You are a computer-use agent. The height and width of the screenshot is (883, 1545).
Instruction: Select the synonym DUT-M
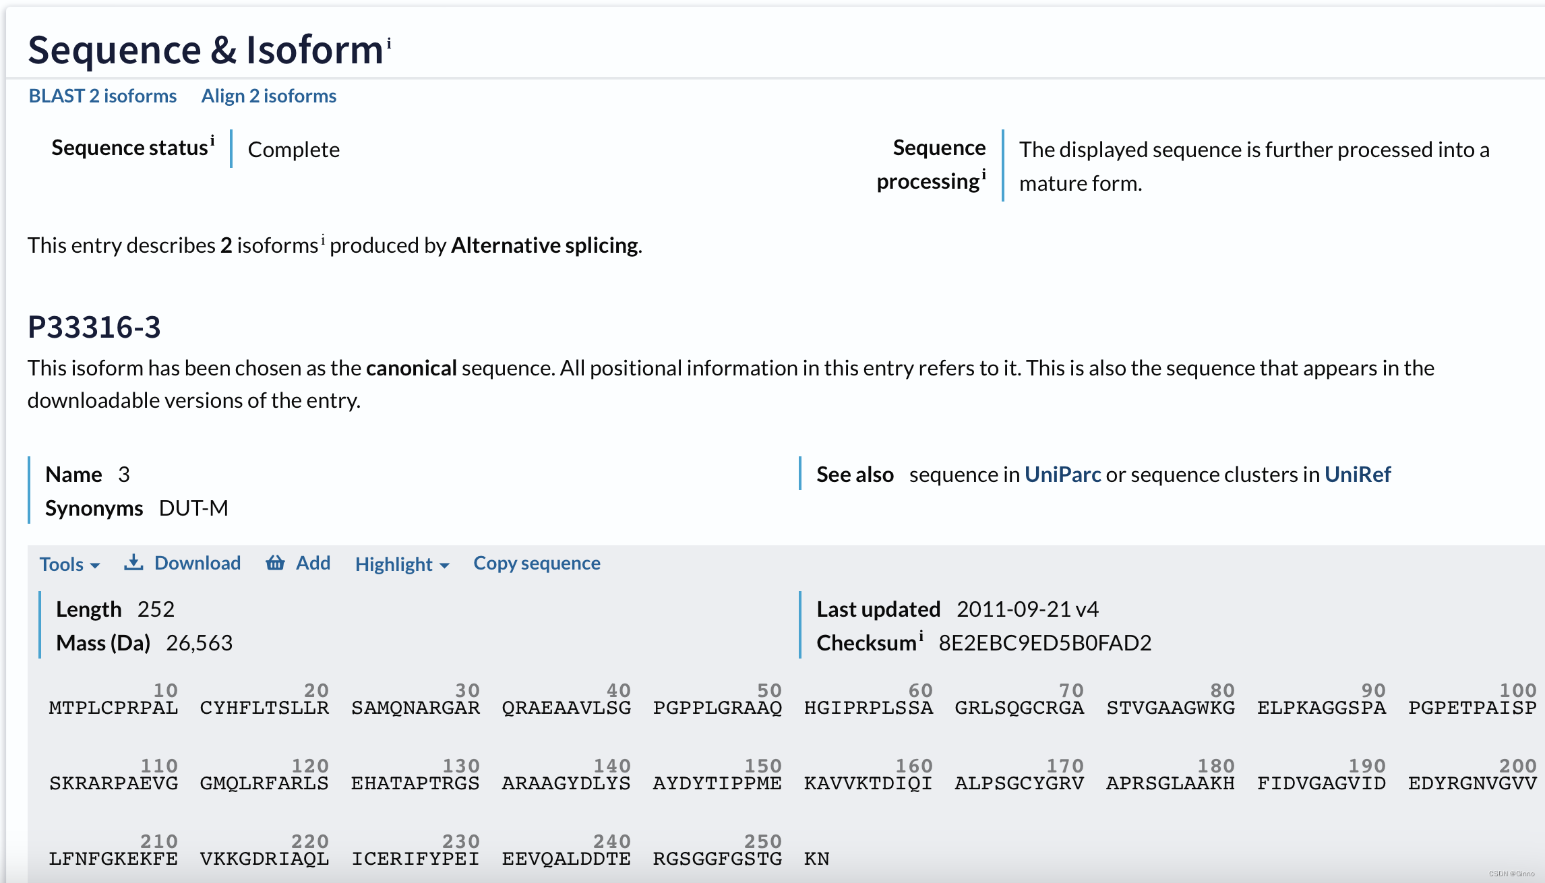[x=193, y=508]
